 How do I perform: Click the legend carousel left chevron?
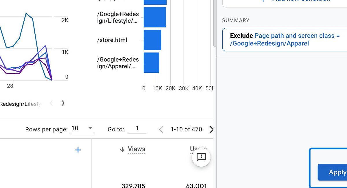pyautogui.click(x=51, y=103)
